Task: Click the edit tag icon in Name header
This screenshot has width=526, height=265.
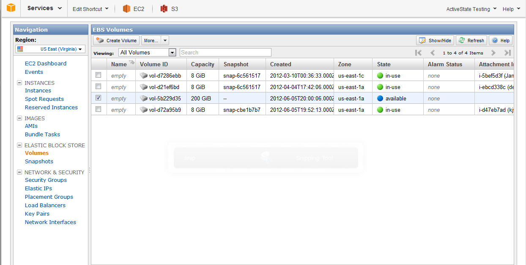Action: 131,62
